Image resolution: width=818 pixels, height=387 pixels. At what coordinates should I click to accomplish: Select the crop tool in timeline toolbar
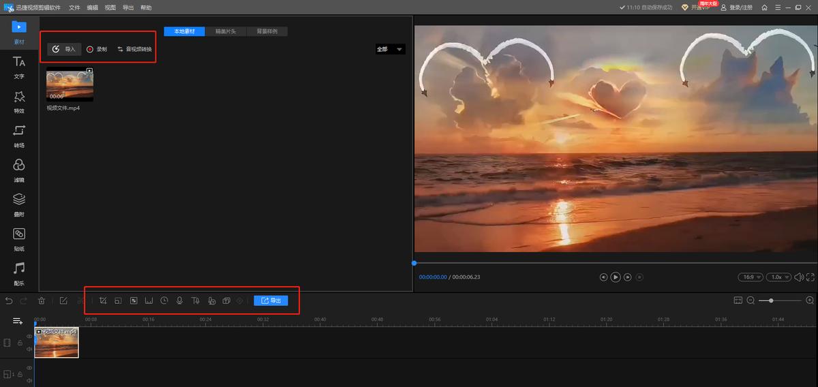tap(103, 300)
